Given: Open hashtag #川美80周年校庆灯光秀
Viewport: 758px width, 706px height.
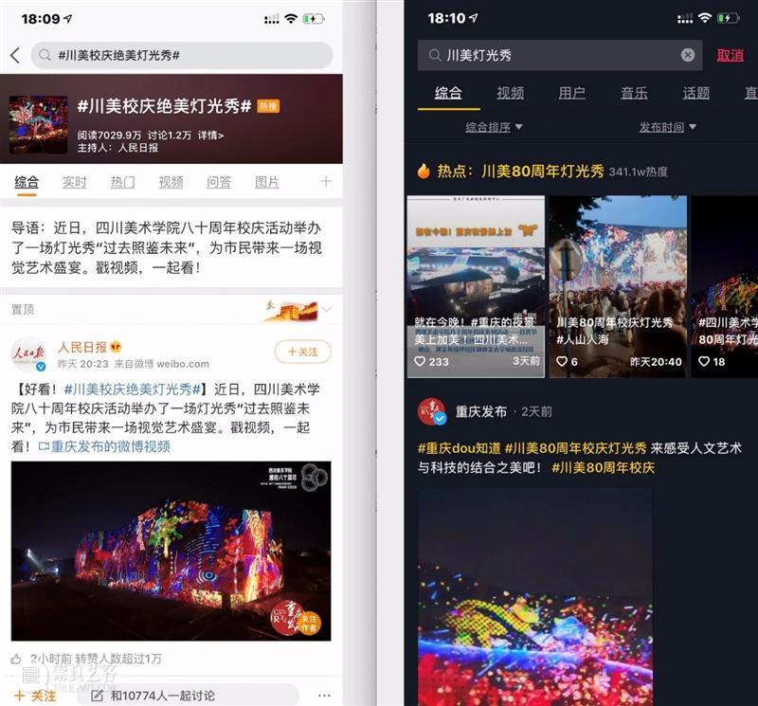Looking at the screenshot, I should pyautogui.click(x=575, y=448).
